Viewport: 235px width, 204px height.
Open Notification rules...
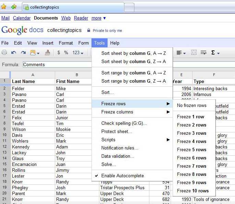(132, 148)
